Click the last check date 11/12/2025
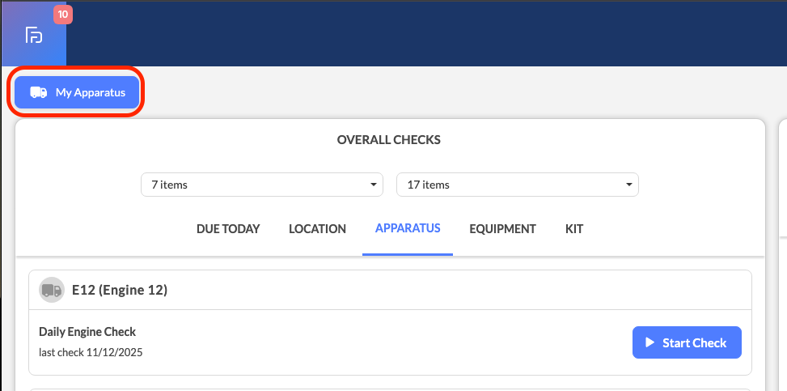The height and width of the screenshot is (391, 787). coord(91,352)
